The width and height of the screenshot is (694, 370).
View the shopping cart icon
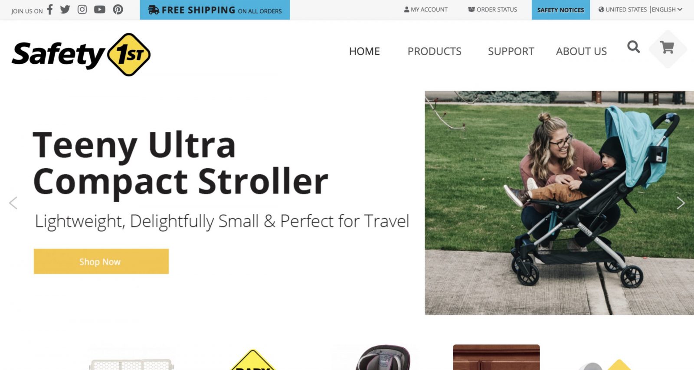[667, 47]
